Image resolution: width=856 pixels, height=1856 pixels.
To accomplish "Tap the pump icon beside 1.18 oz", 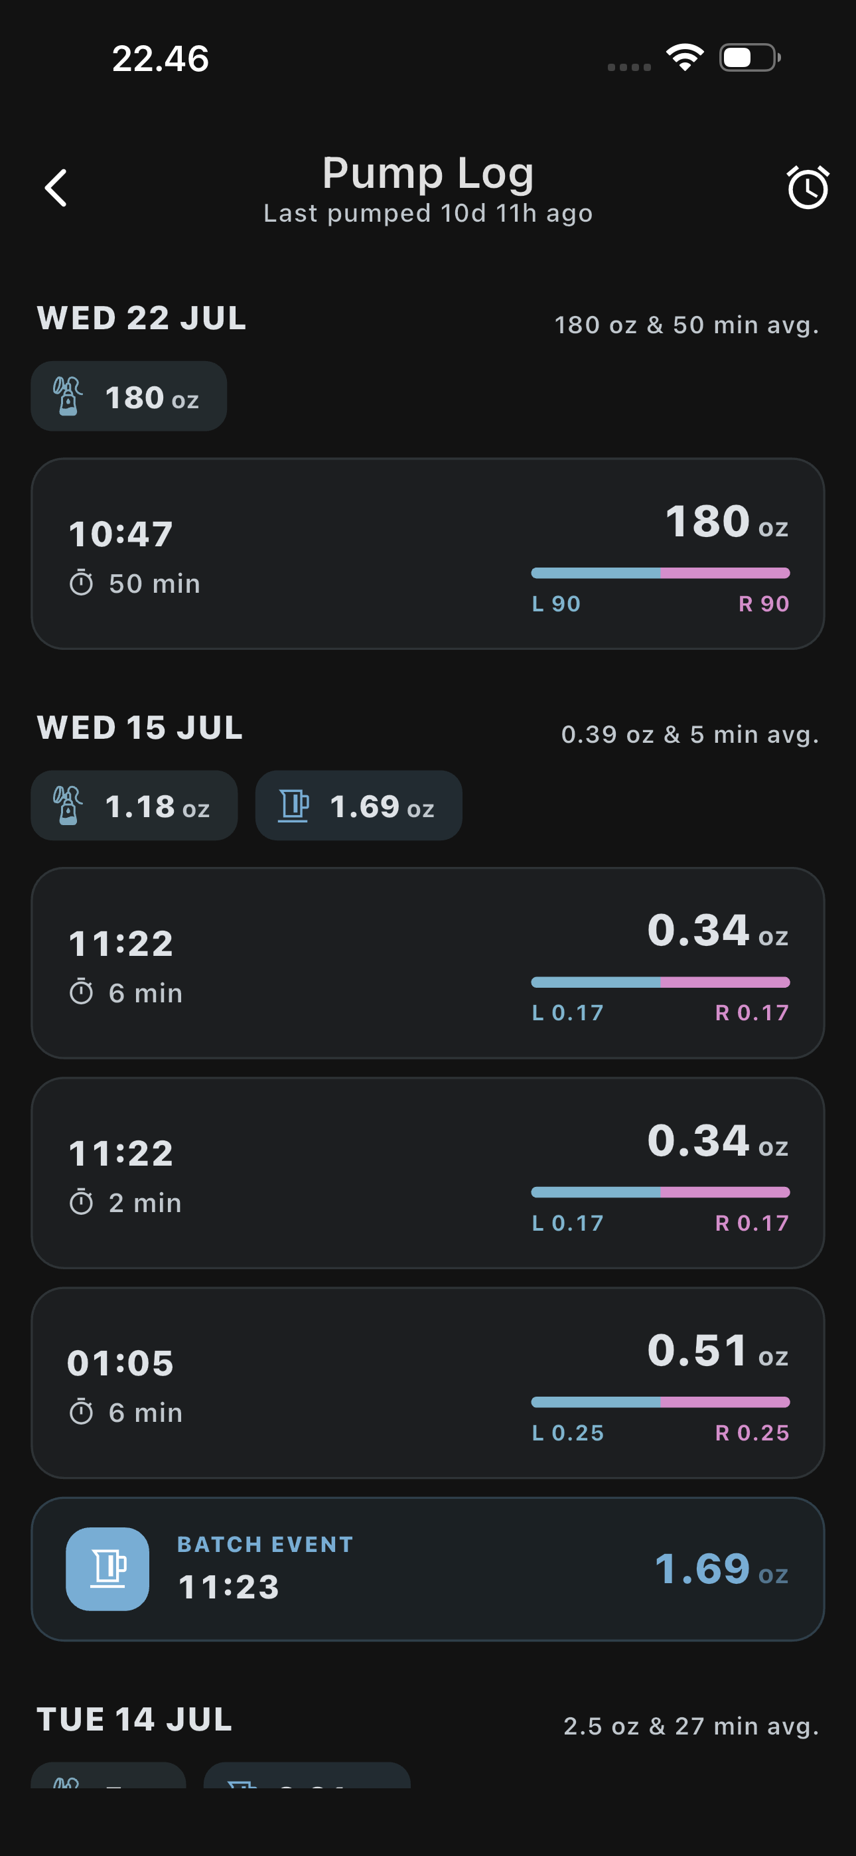I will [x=68, y=805].
